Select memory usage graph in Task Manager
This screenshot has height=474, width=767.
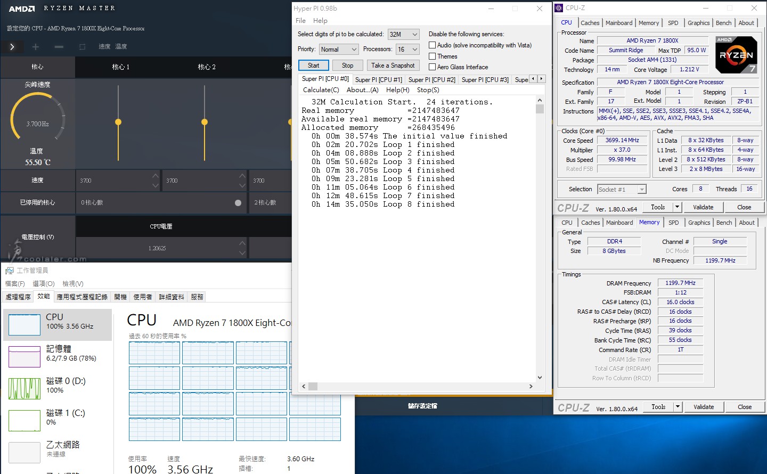coord(25,356)
